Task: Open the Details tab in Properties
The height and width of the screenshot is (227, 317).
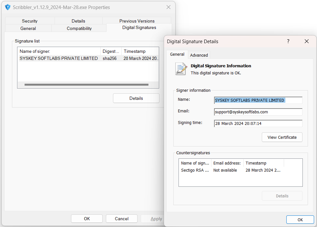Action: [78, 21]
